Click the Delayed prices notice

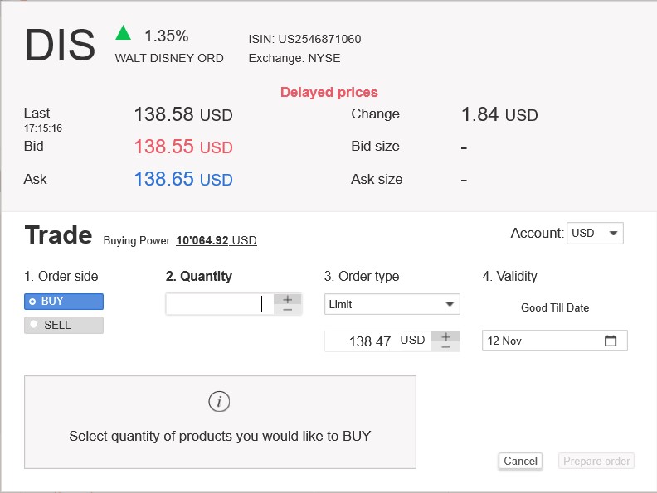pos(329,92)
